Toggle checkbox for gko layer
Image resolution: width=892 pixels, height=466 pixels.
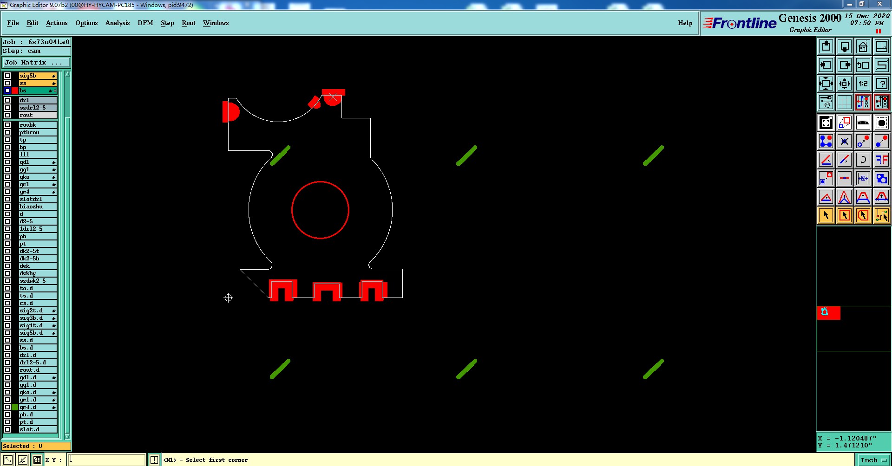point(7,177)
